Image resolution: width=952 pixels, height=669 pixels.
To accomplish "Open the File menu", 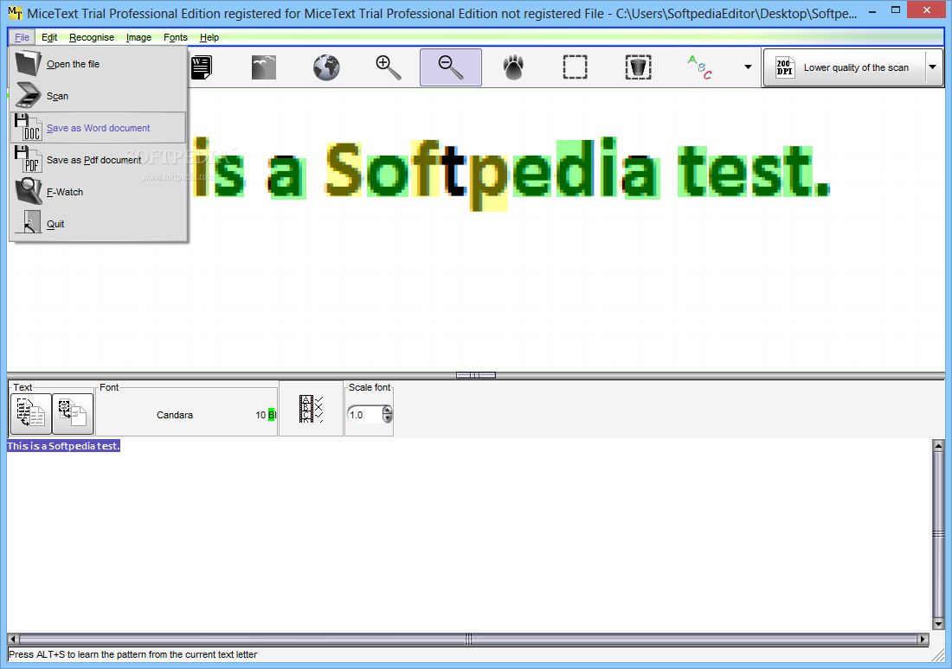I will coord(22,38).
